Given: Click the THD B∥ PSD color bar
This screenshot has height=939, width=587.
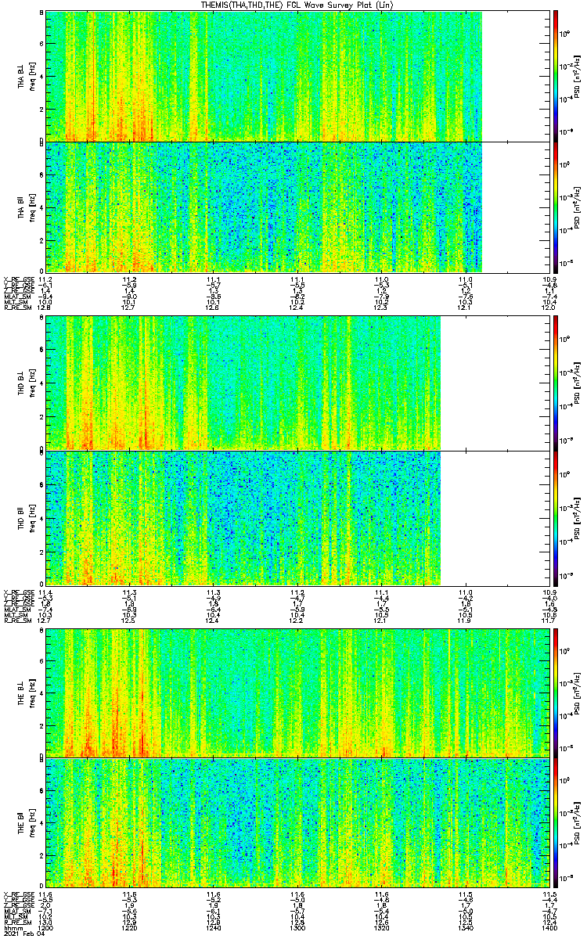Looking at the screenshot, I should click(x=555, y=518).
